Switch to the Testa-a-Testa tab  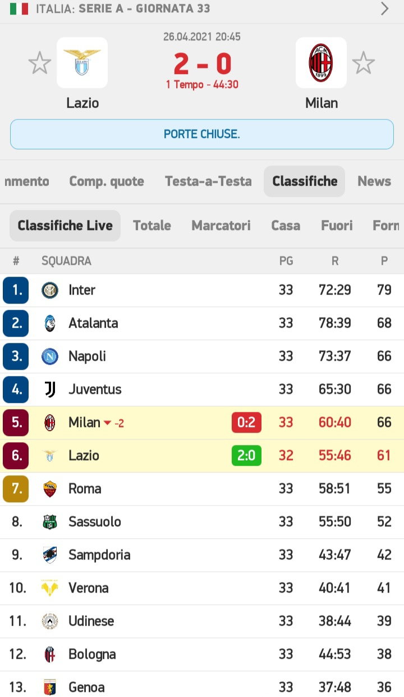coord(208,181)
